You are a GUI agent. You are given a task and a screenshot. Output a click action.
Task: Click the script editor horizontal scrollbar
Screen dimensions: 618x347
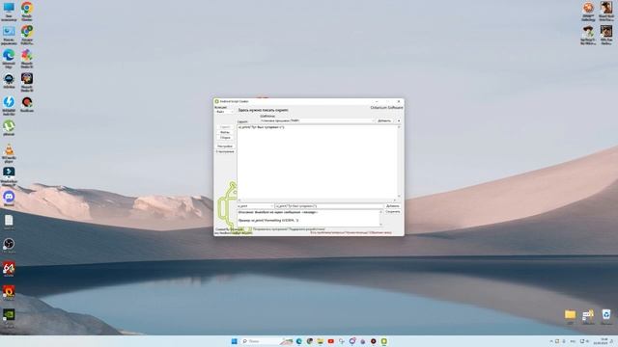click(317, 200)
